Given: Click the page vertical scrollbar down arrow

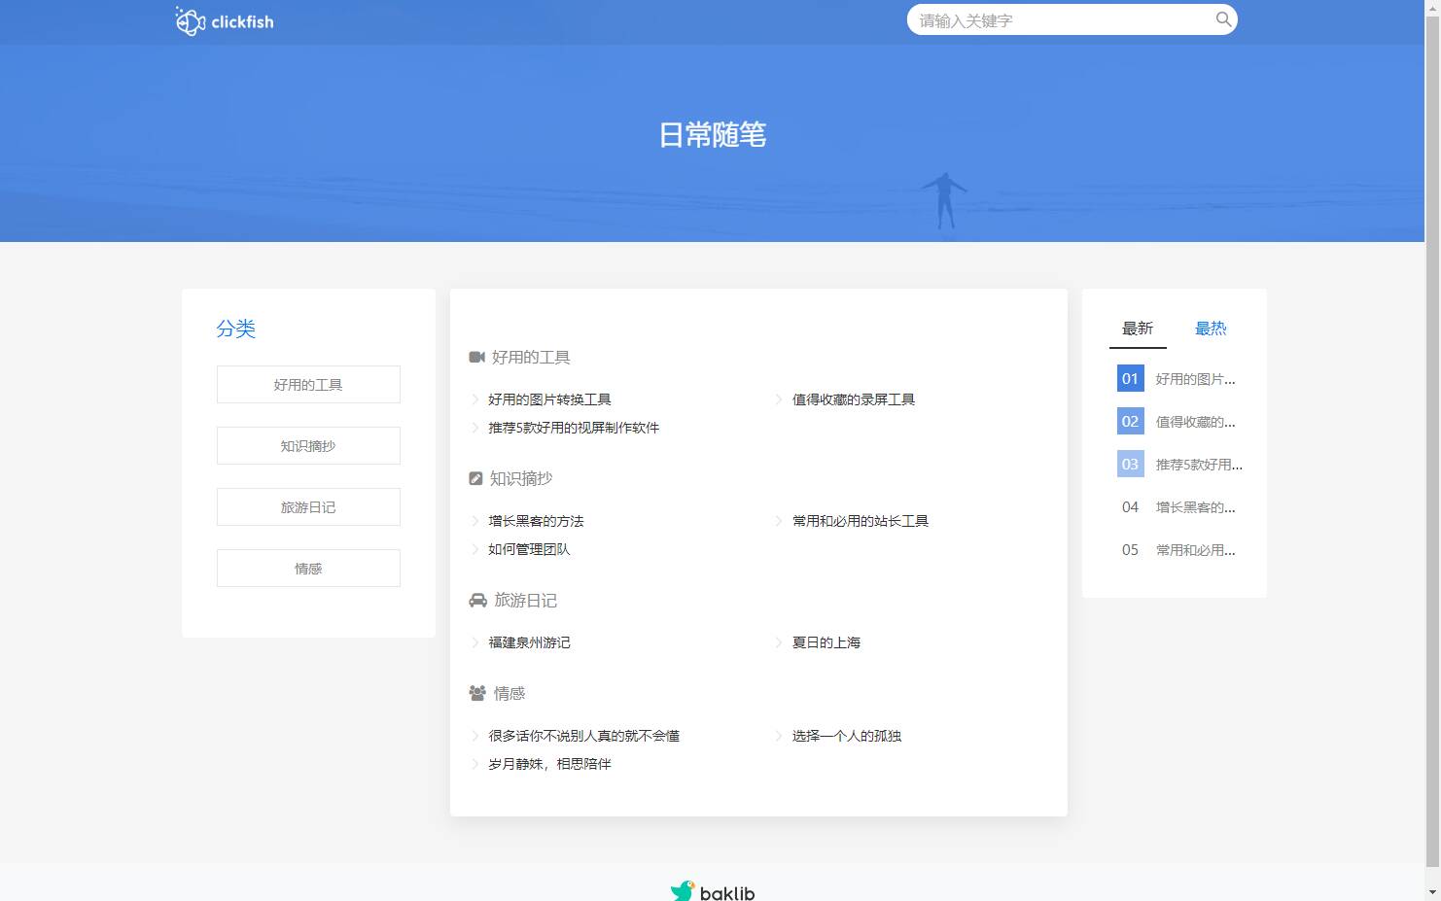Looking at the screenshot, I should (x=1432, y=891).
